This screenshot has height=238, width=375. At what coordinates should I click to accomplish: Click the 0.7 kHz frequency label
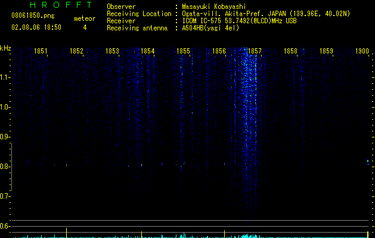pyautogui.click(x=5, y=196)
